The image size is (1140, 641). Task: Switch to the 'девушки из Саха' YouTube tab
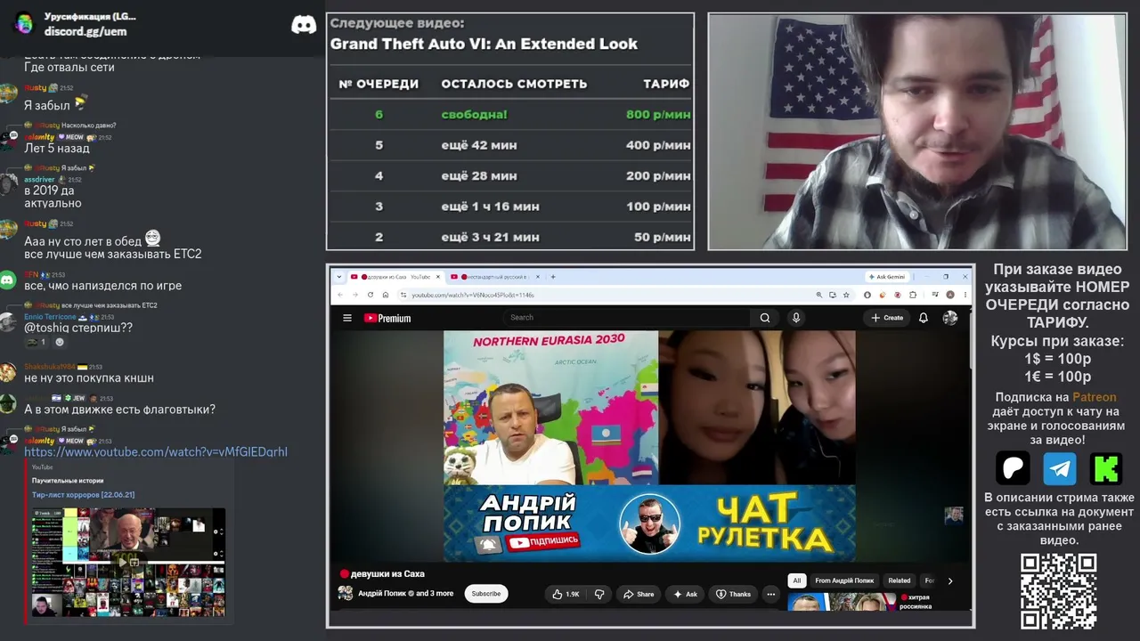click(x=396, y=277)
